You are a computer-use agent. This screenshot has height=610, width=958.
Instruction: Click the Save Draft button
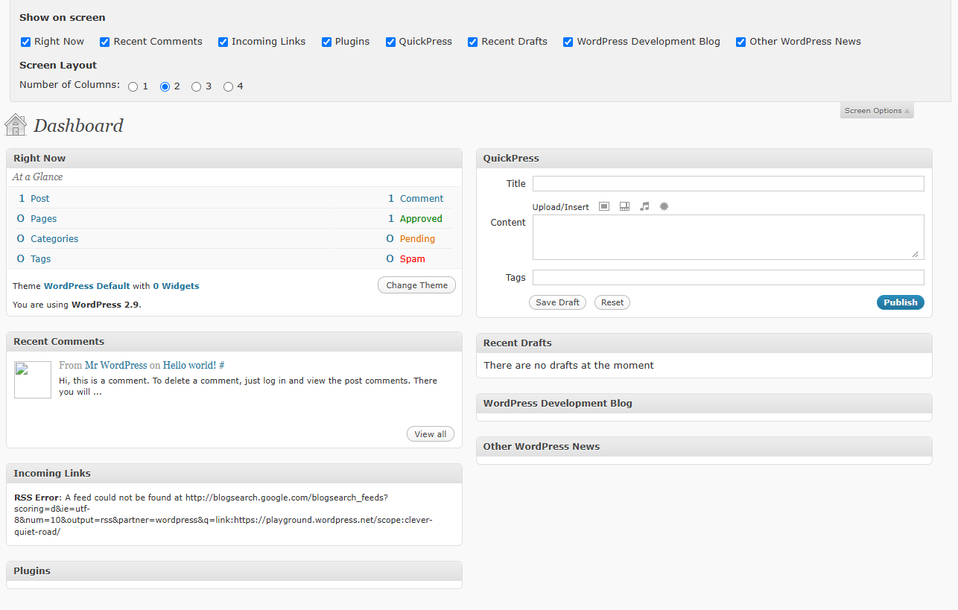[557, 302]
